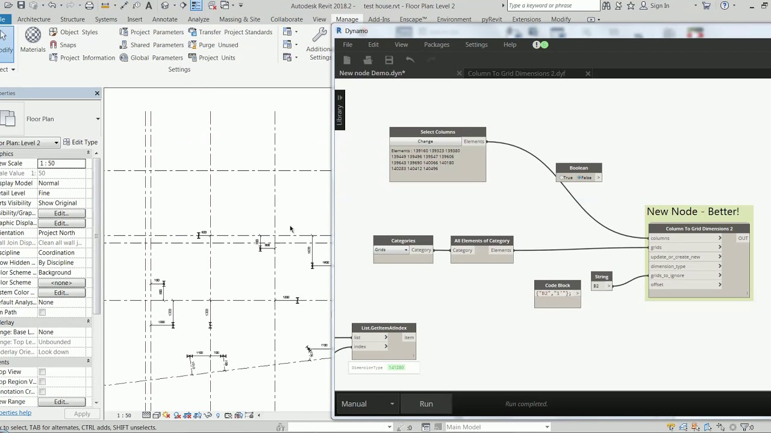Click Close Hidden Windows icon in quick access toolbar

coord(211,5)
